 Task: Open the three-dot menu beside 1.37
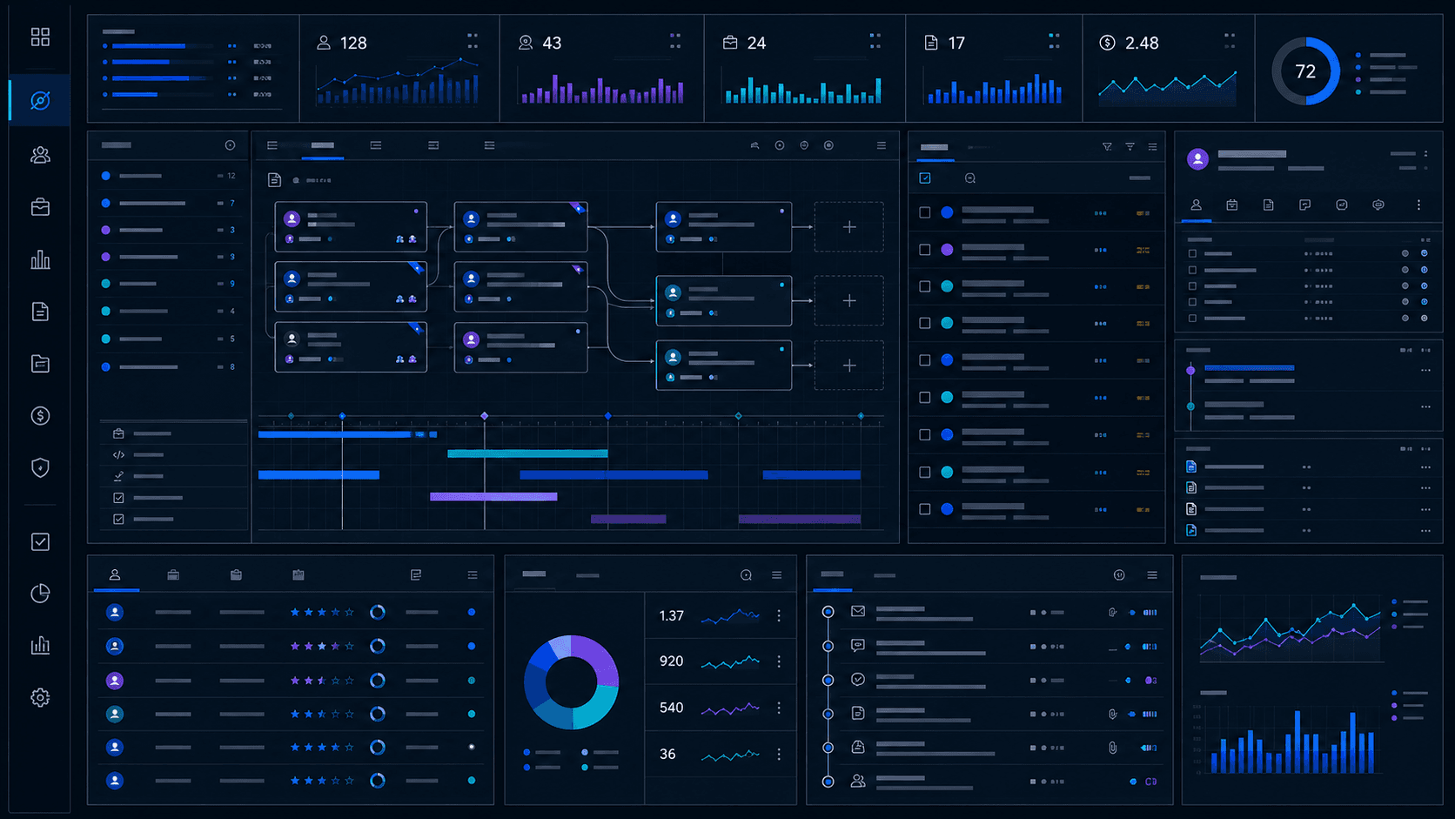click(779, 615)
